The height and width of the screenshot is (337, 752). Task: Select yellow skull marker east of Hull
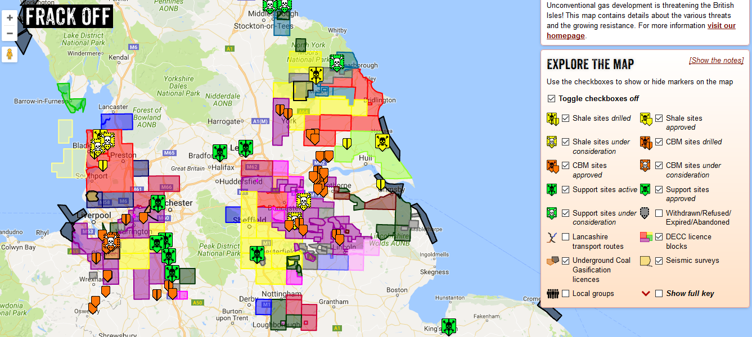[382, 142]
